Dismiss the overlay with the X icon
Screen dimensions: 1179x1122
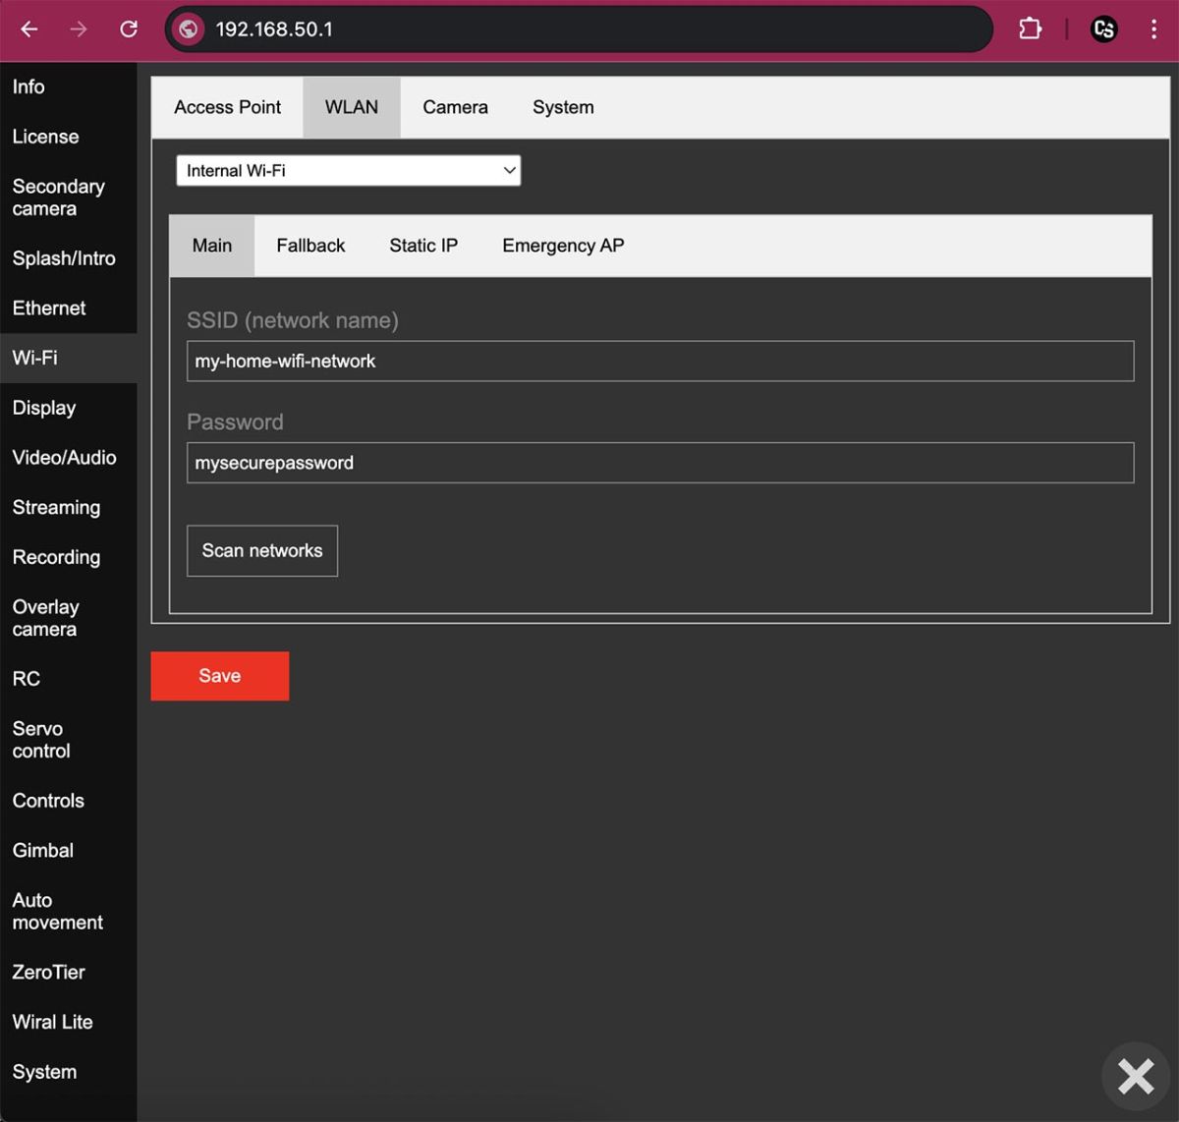(x=1136, y=1076)
